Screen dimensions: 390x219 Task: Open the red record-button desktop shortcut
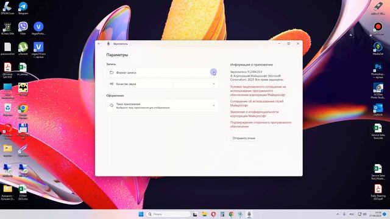pyautogui.click(x=378, y=29)
